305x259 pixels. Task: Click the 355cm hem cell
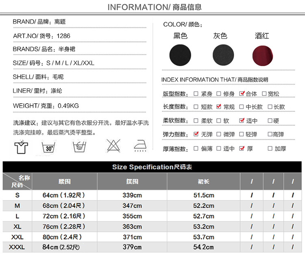132,216
